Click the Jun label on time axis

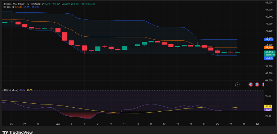coord(58,124)
